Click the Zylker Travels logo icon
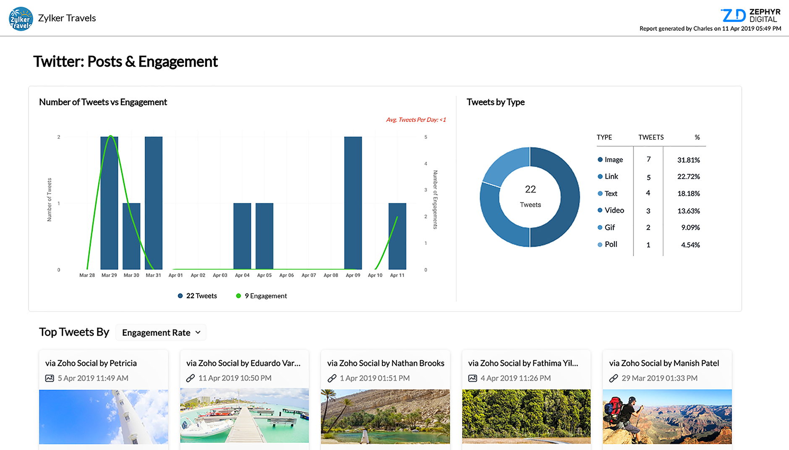Viewport: 789px width, 450px height. tap(21, 19)
